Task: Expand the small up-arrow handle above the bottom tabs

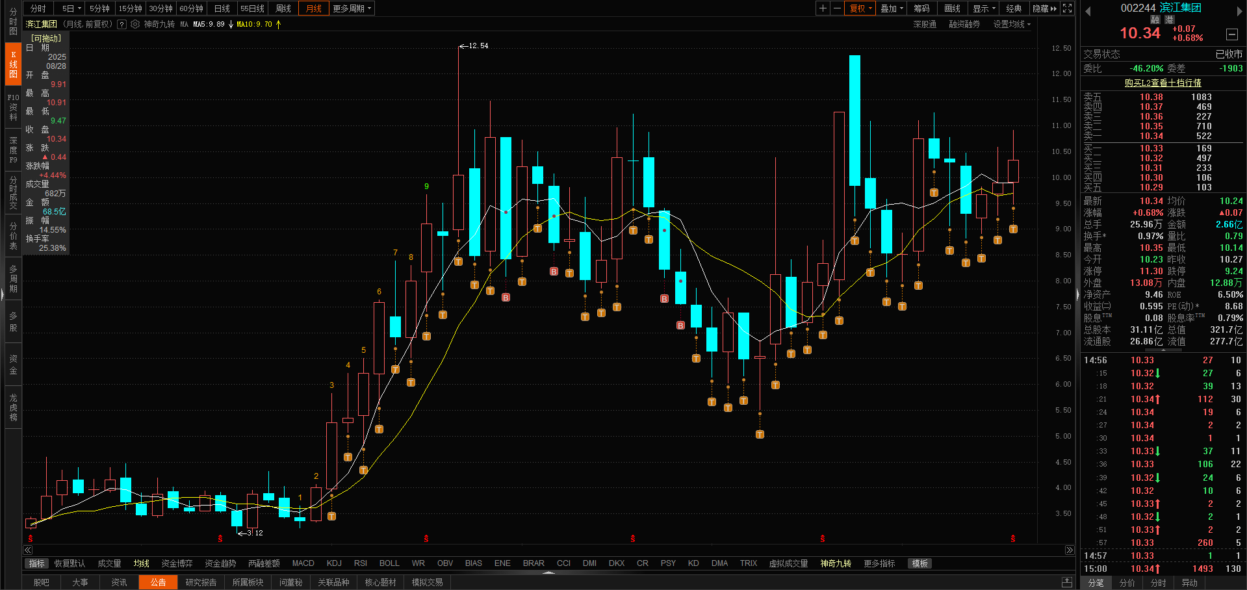Action: [x=549, y=572]
